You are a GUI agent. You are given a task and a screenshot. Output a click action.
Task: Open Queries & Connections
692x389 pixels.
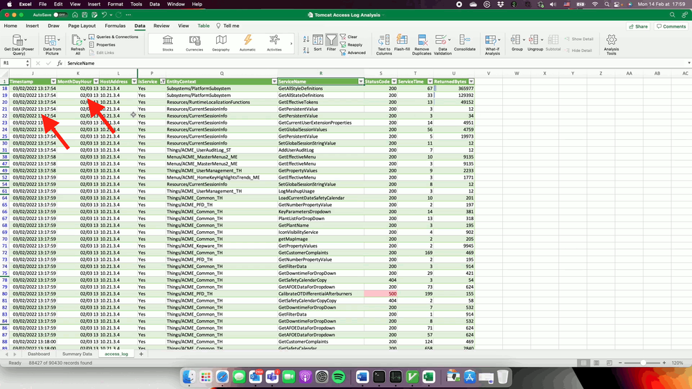[x=114, y=37]
